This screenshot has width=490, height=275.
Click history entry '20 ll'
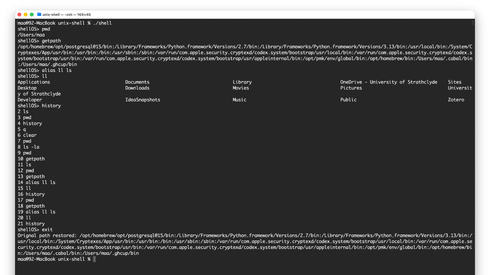point(24,218)
